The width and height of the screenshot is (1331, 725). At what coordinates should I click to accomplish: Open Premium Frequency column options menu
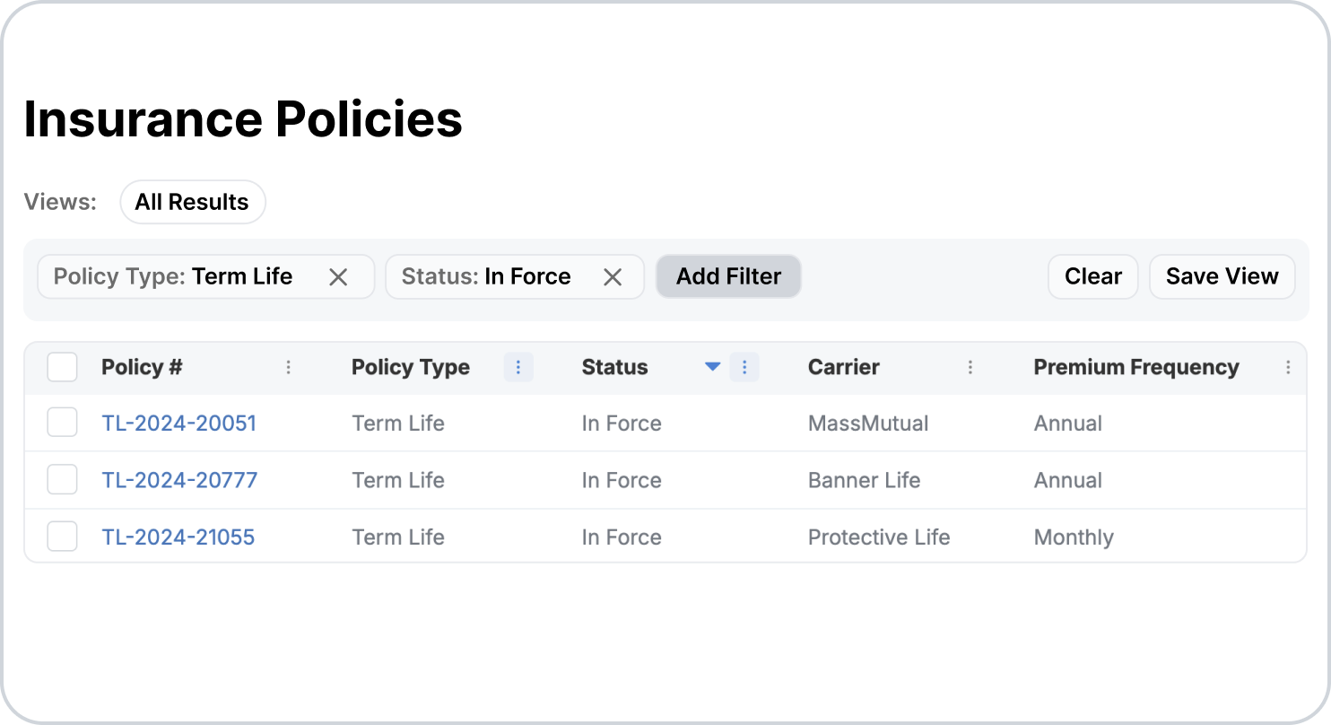(1289, 367)
